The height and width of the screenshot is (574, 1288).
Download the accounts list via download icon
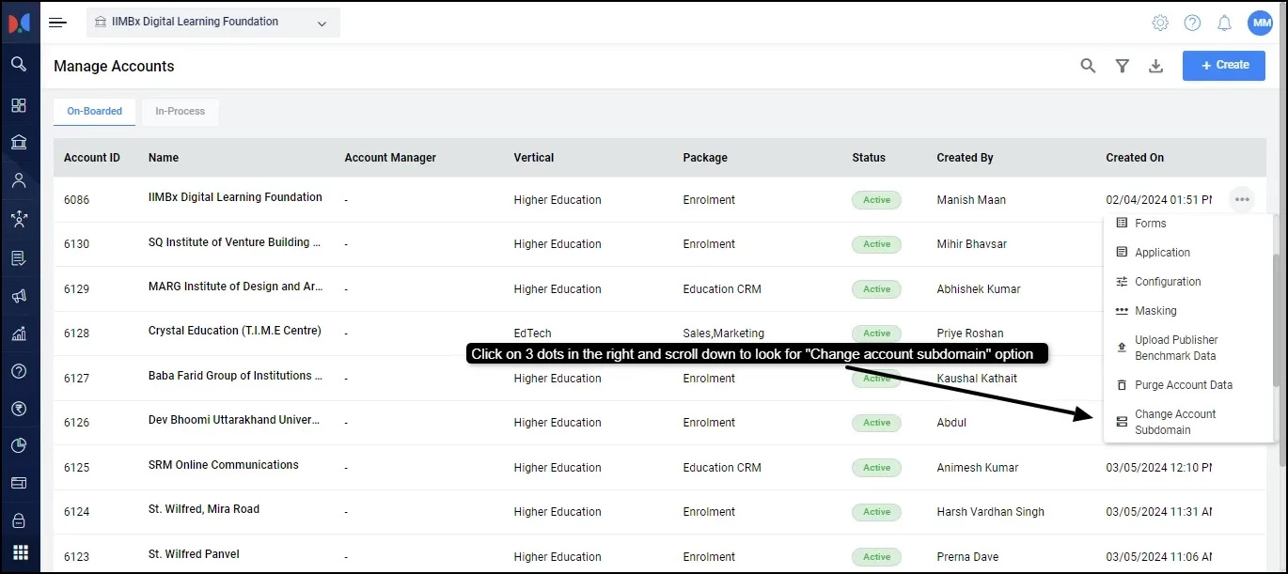point(1156,66)
